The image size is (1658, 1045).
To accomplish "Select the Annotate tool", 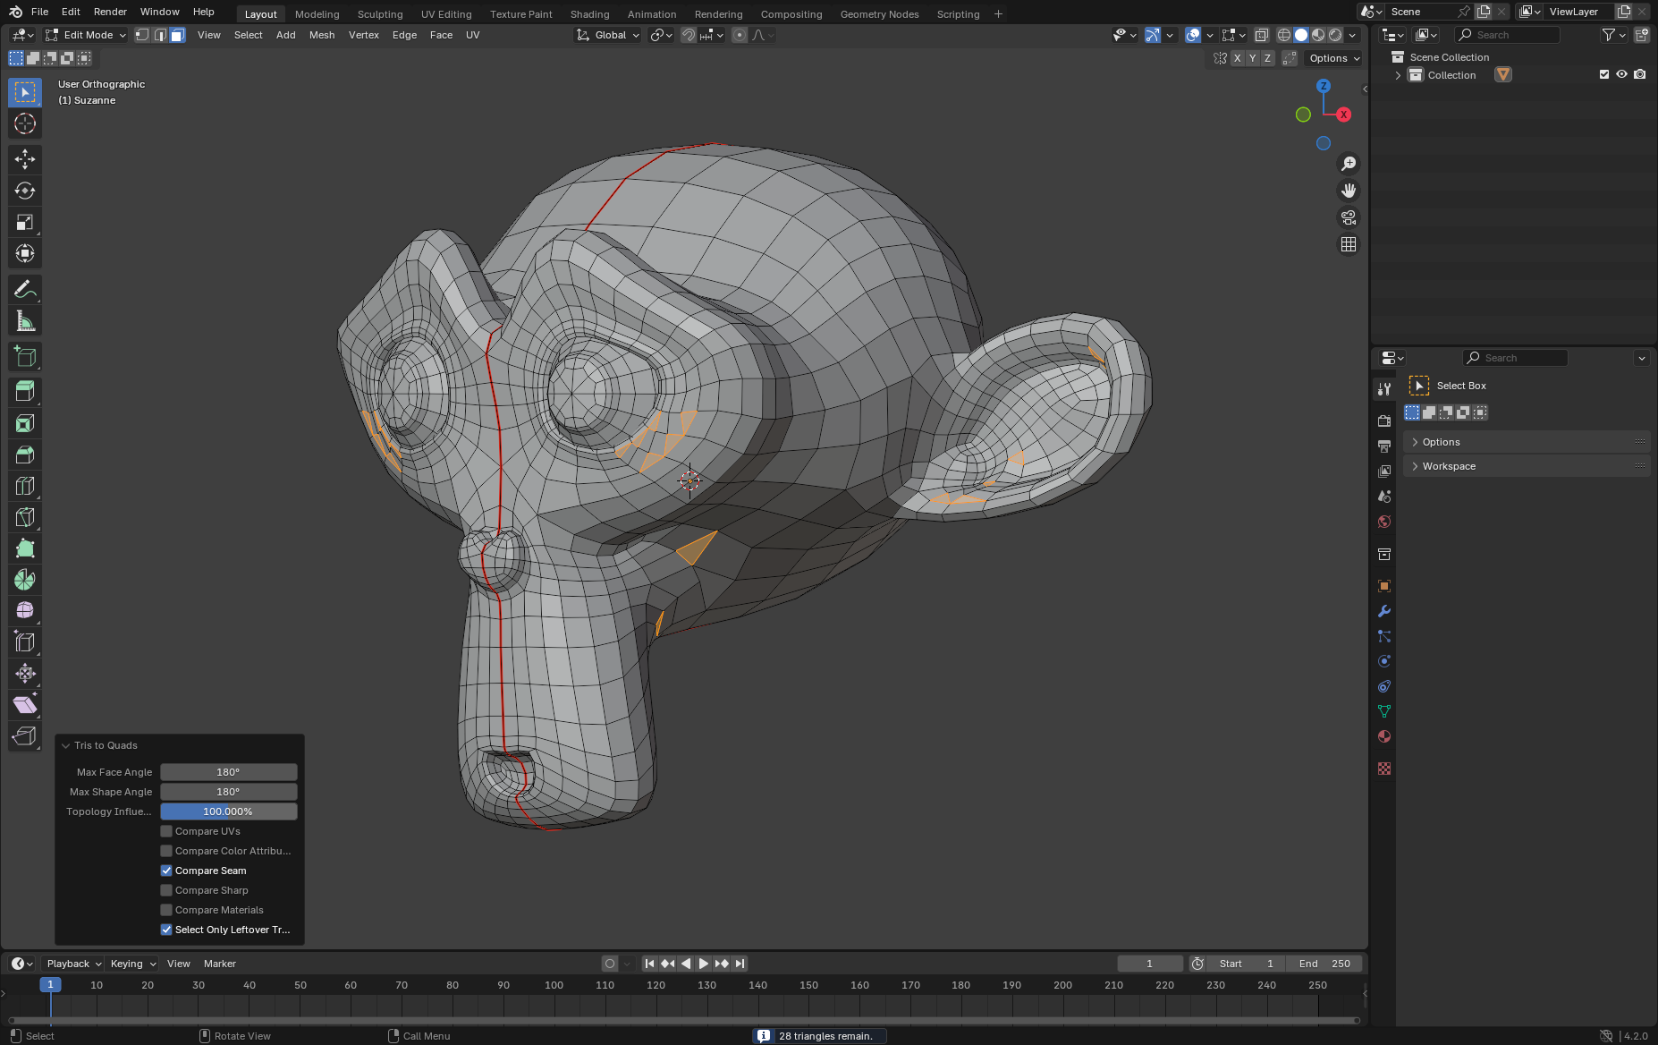I will click(25, 290).
